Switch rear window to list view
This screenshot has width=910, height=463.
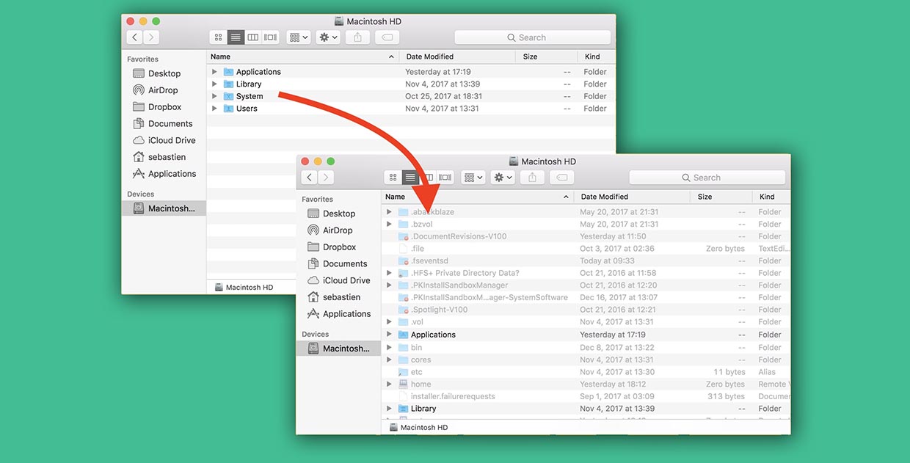tap(236, 37)
